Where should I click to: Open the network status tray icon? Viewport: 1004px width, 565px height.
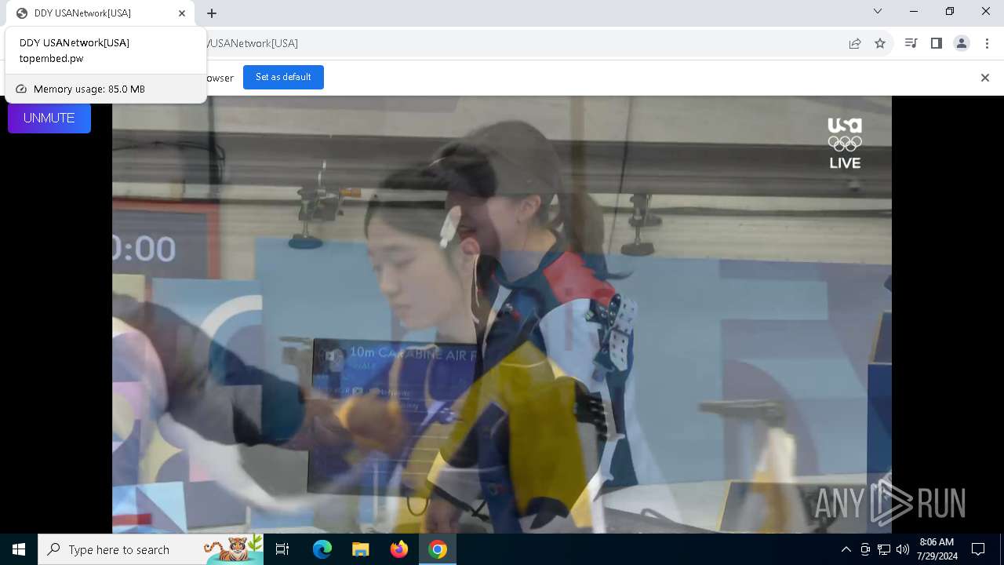pyautogui.click(x=884, y=549)
